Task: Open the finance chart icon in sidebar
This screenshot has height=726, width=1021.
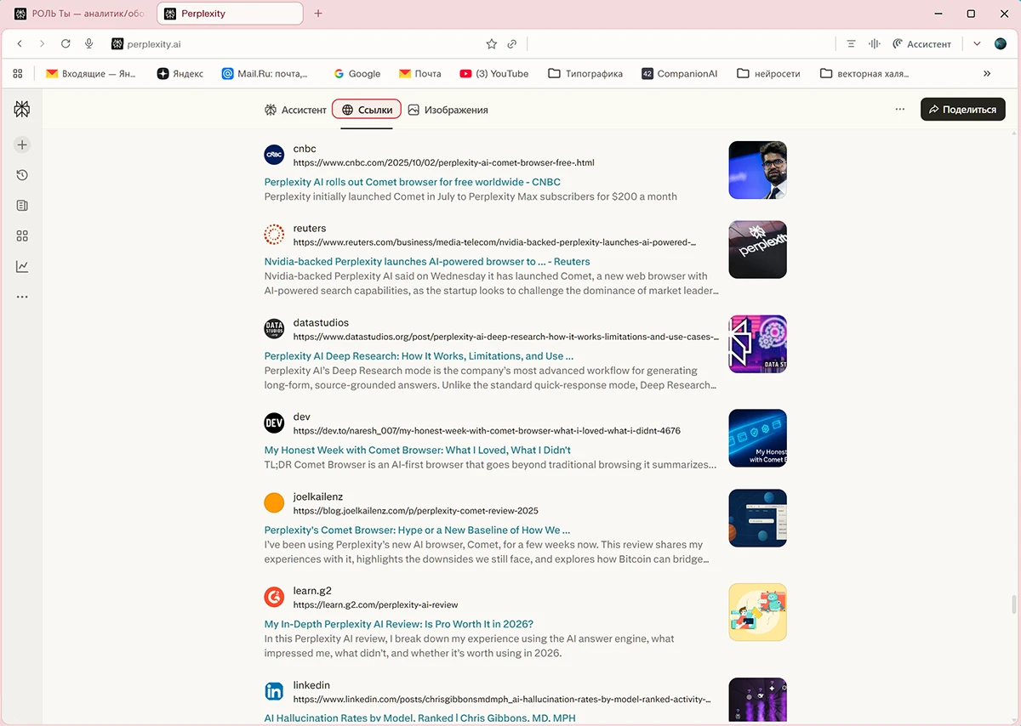Action: point(22,266)
